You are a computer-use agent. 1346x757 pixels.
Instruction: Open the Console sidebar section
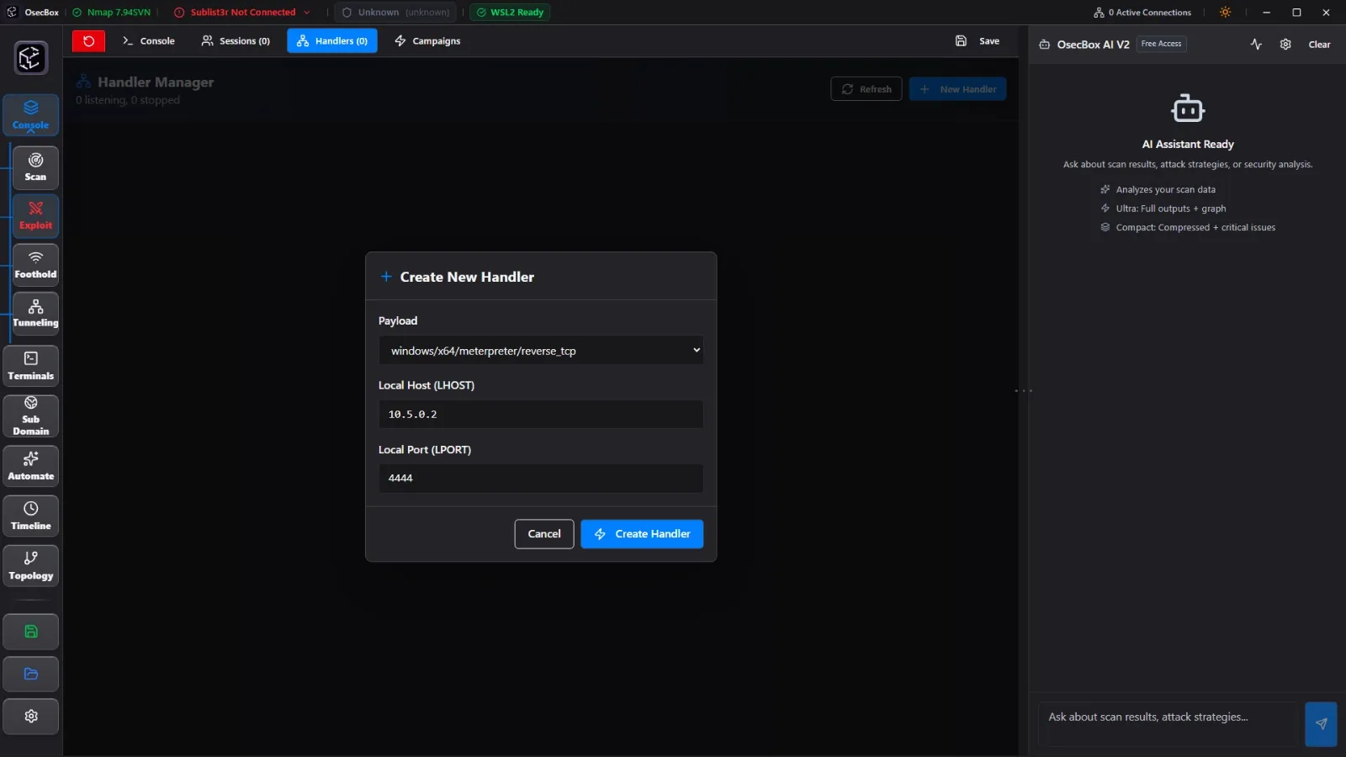31,115
